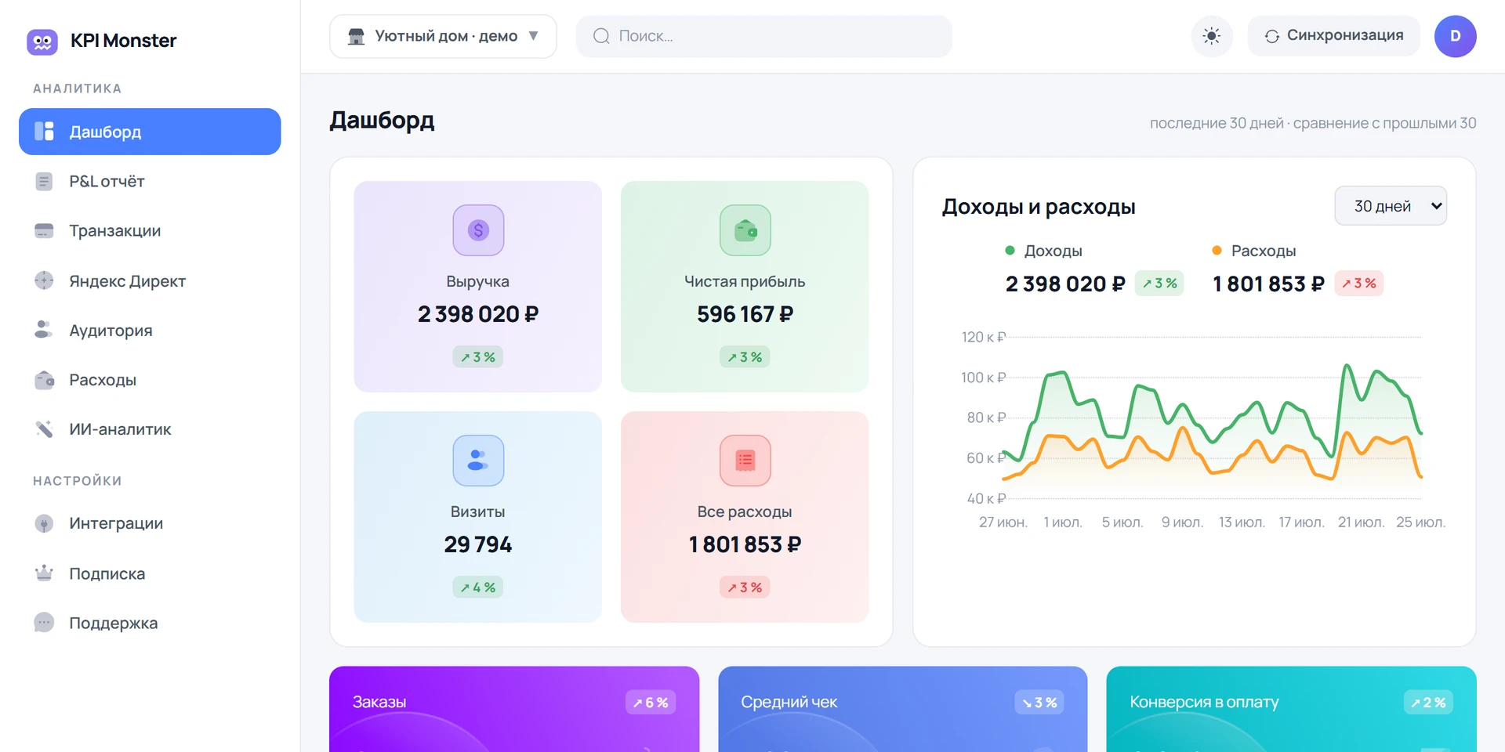Toggle light/dark theme sun button

(x=1212, y=36)
